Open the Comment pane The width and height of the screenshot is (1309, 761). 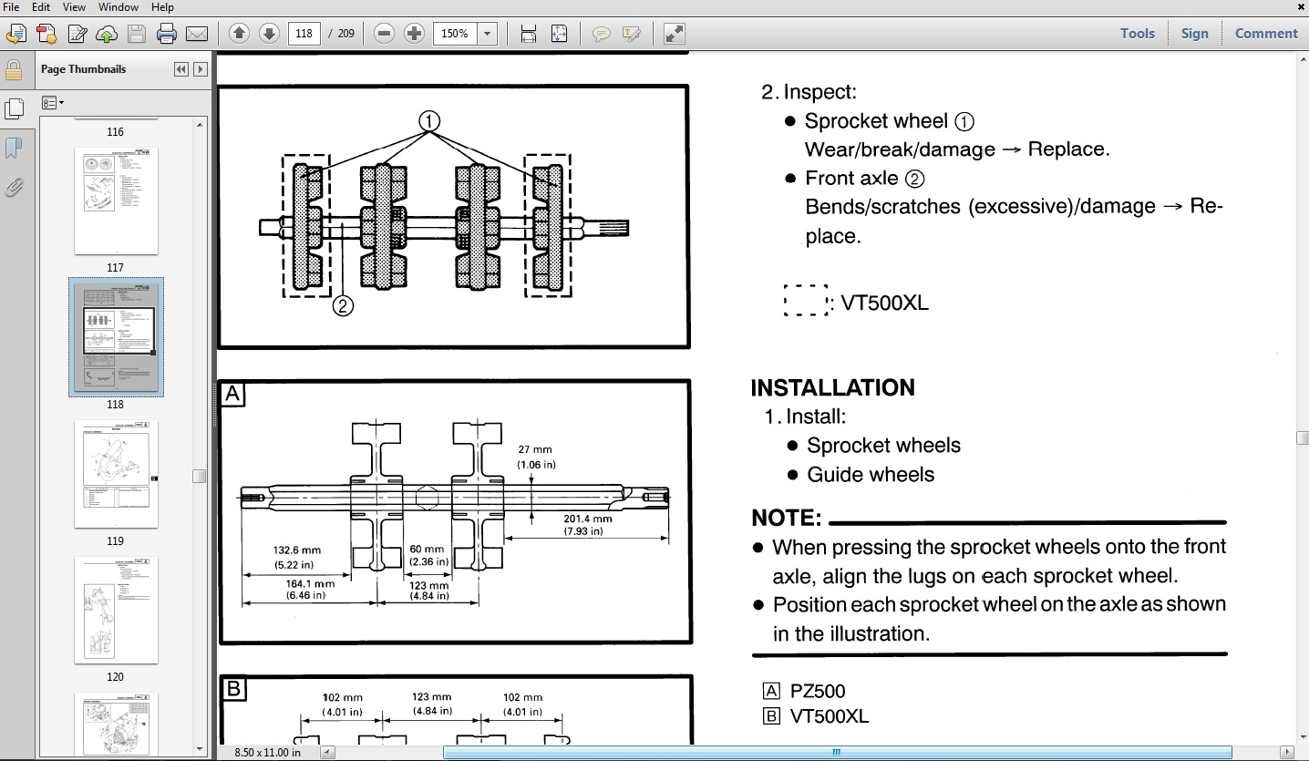pyautogui.click(x=1265, y=34)
